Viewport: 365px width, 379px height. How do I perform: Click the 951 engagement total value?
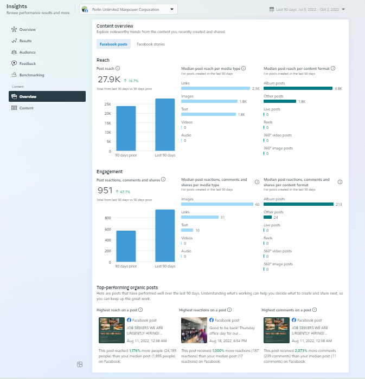[x=105, y=191]
